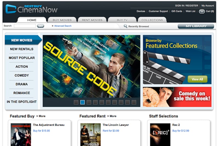The height and width of the screenshot is (146, 219).
Task: Open the shopping cart icon
Action: (x=202, y=11)
